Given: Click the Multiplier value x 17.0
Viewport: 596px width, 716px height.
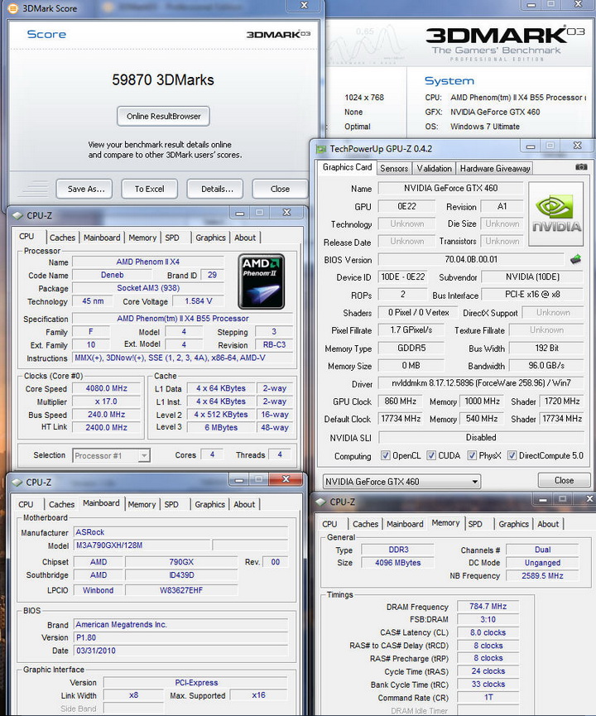Looking at the screenshot, I should click(x=107, y=401).
